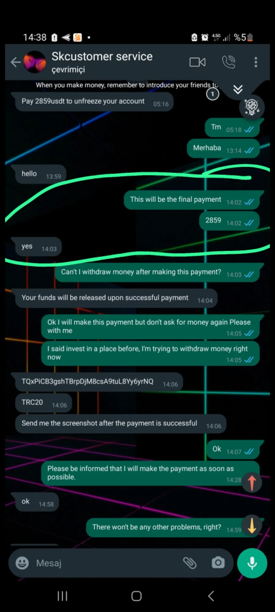Tap the Android back navigation button

click(x=211, y=596)
